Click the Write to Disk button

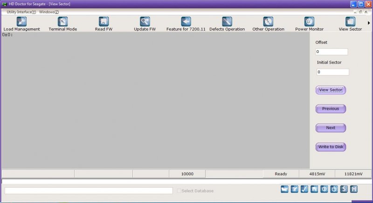(331, 147)
